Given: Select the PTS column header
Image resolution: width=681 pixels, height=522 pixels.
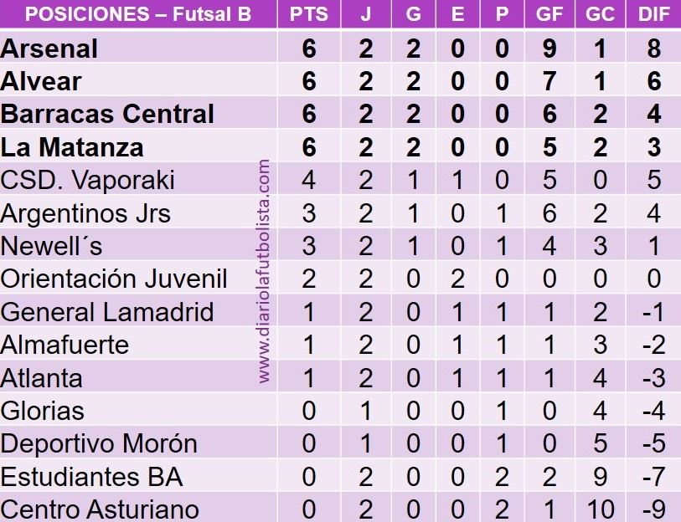Looking at the screenshot, I should 309,14.
